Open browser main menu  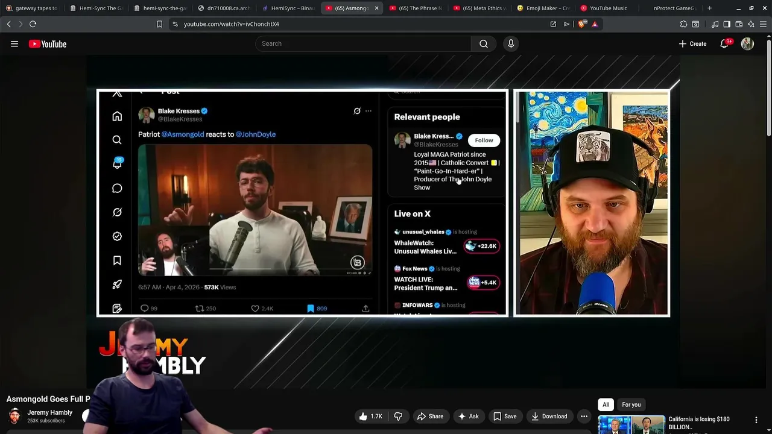click(x=763, y=24)
